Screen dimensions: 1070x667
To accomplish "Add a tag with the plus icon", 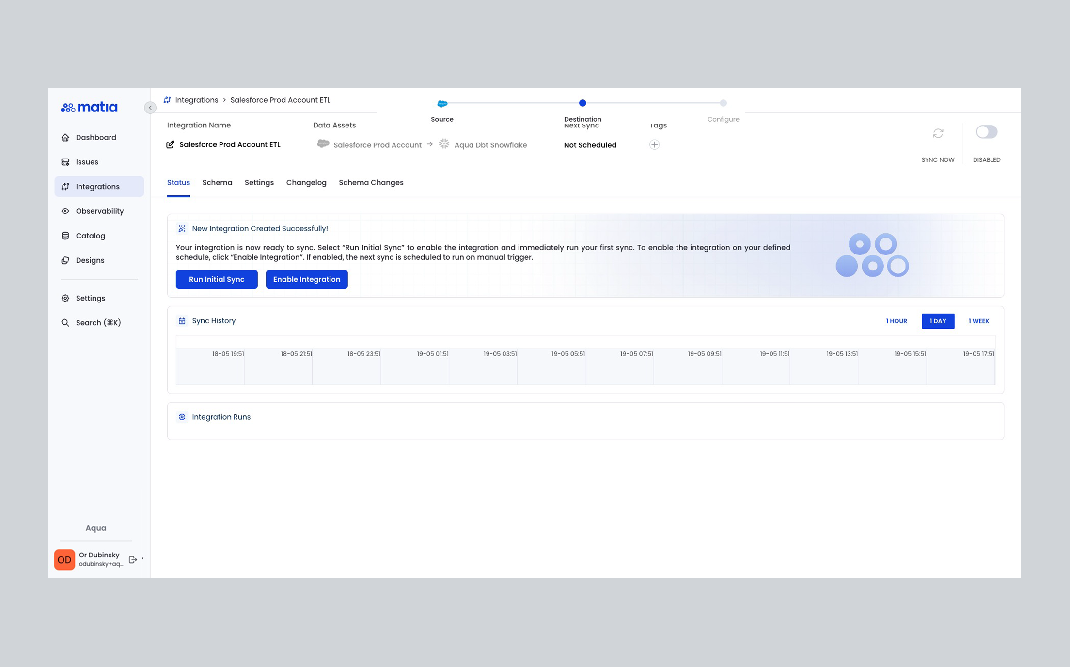I will click(654, 144).
